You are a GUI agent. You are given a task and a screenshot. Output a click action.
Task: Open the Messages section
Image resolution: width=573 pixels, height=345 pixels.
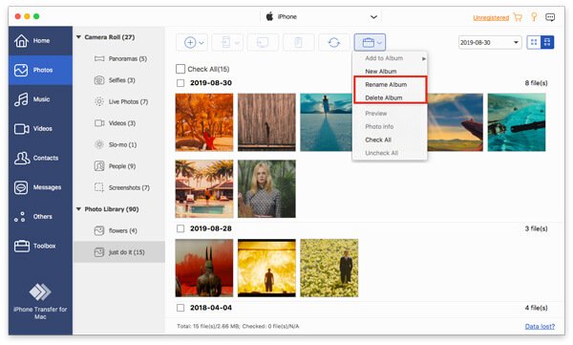[40, 187]
